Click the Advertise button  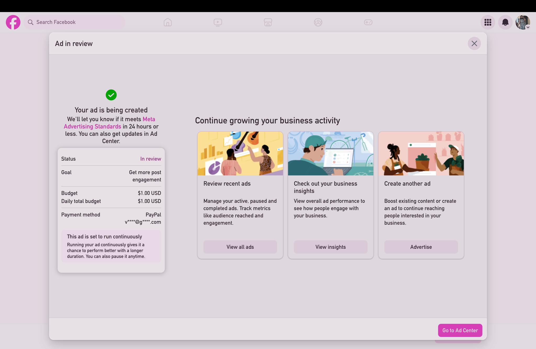pos(421,247)
